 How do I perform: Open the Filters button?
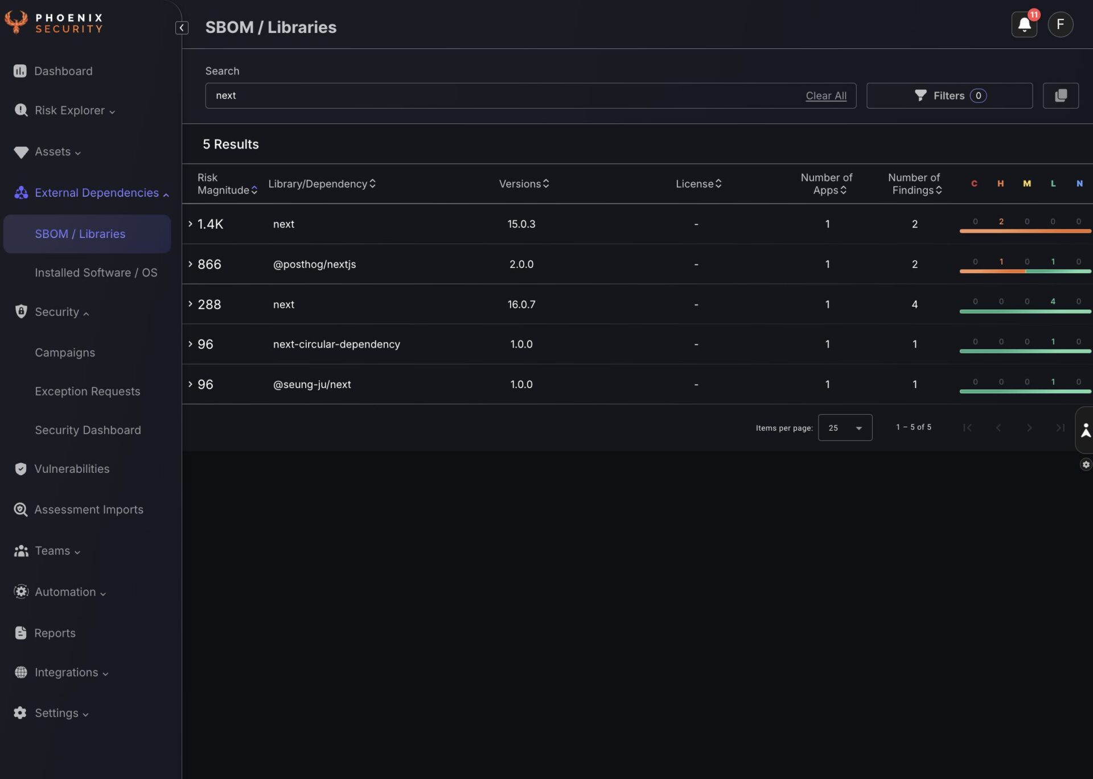(x=949, y=96)
